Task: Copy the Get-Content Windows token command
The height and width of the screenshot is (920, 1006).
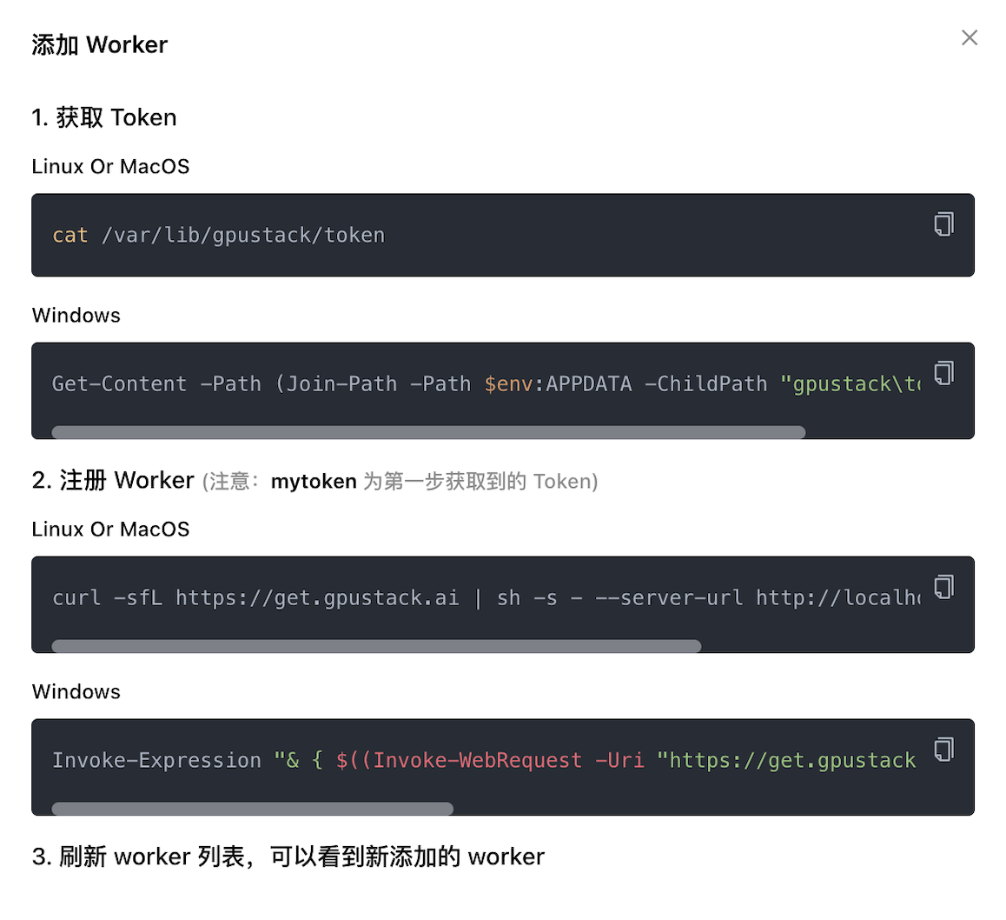Action: coord(943,373)
